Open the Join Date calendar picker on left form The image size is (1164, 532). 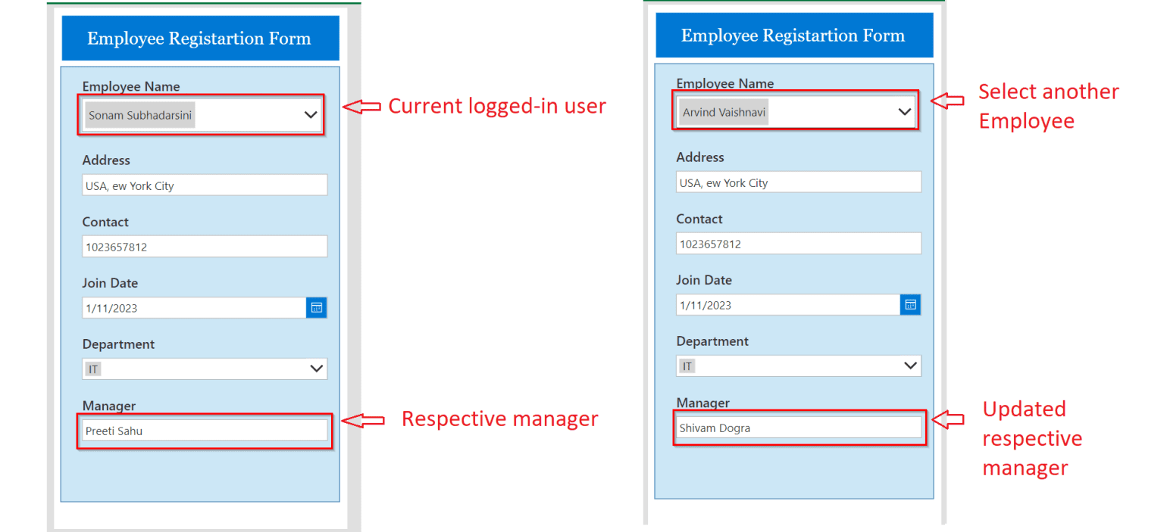[316, 307]
